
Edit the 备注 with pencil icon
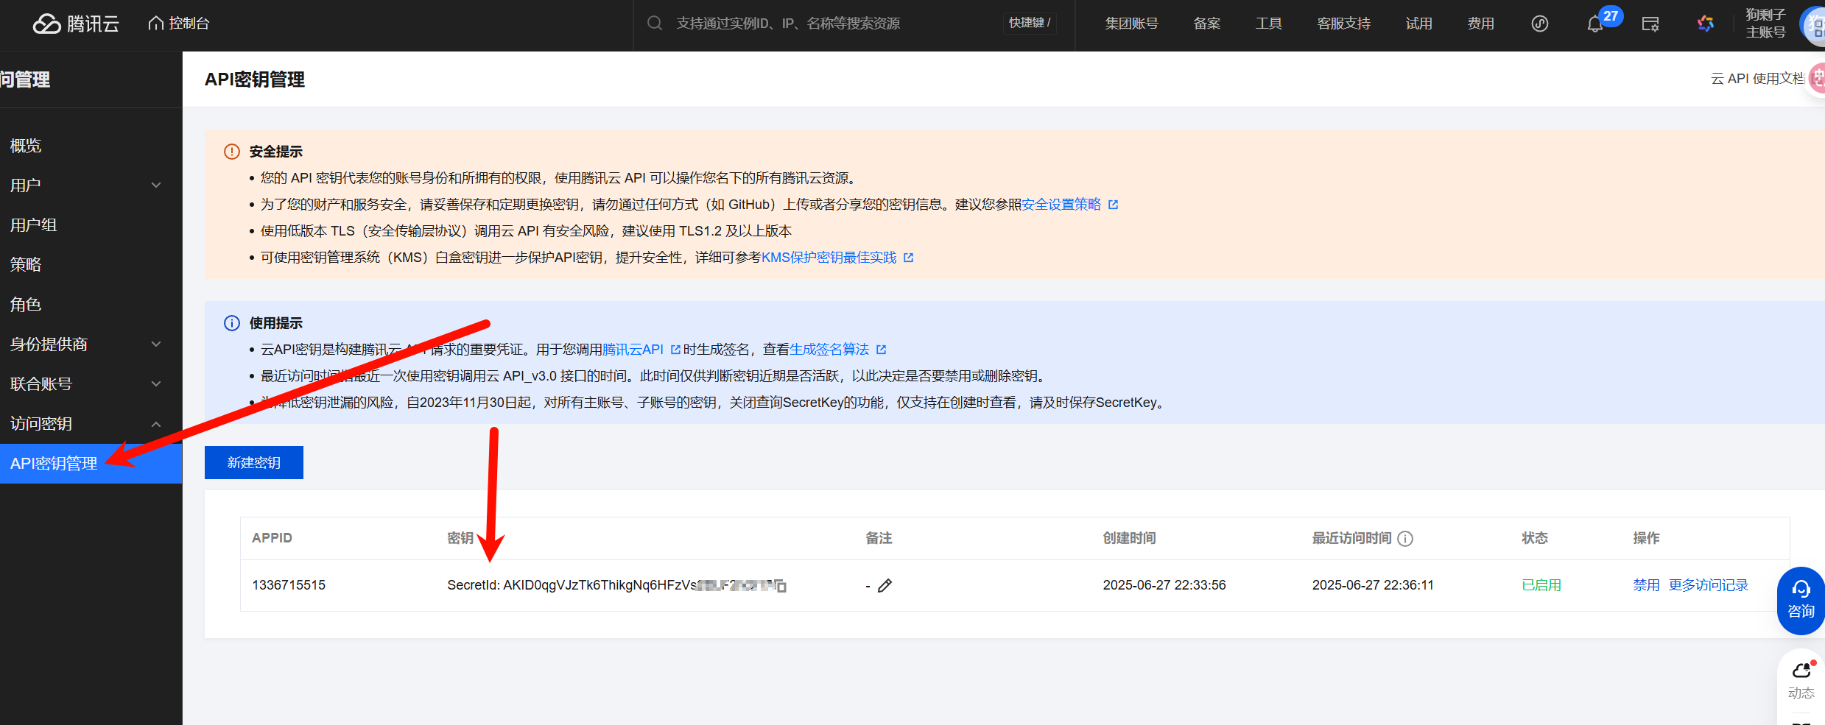coord(885,586)
